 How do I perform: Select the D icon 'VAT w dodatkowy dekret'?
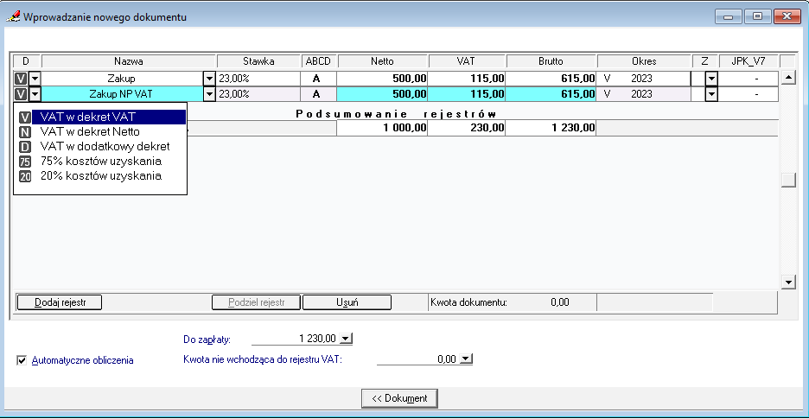coord(25,147)
